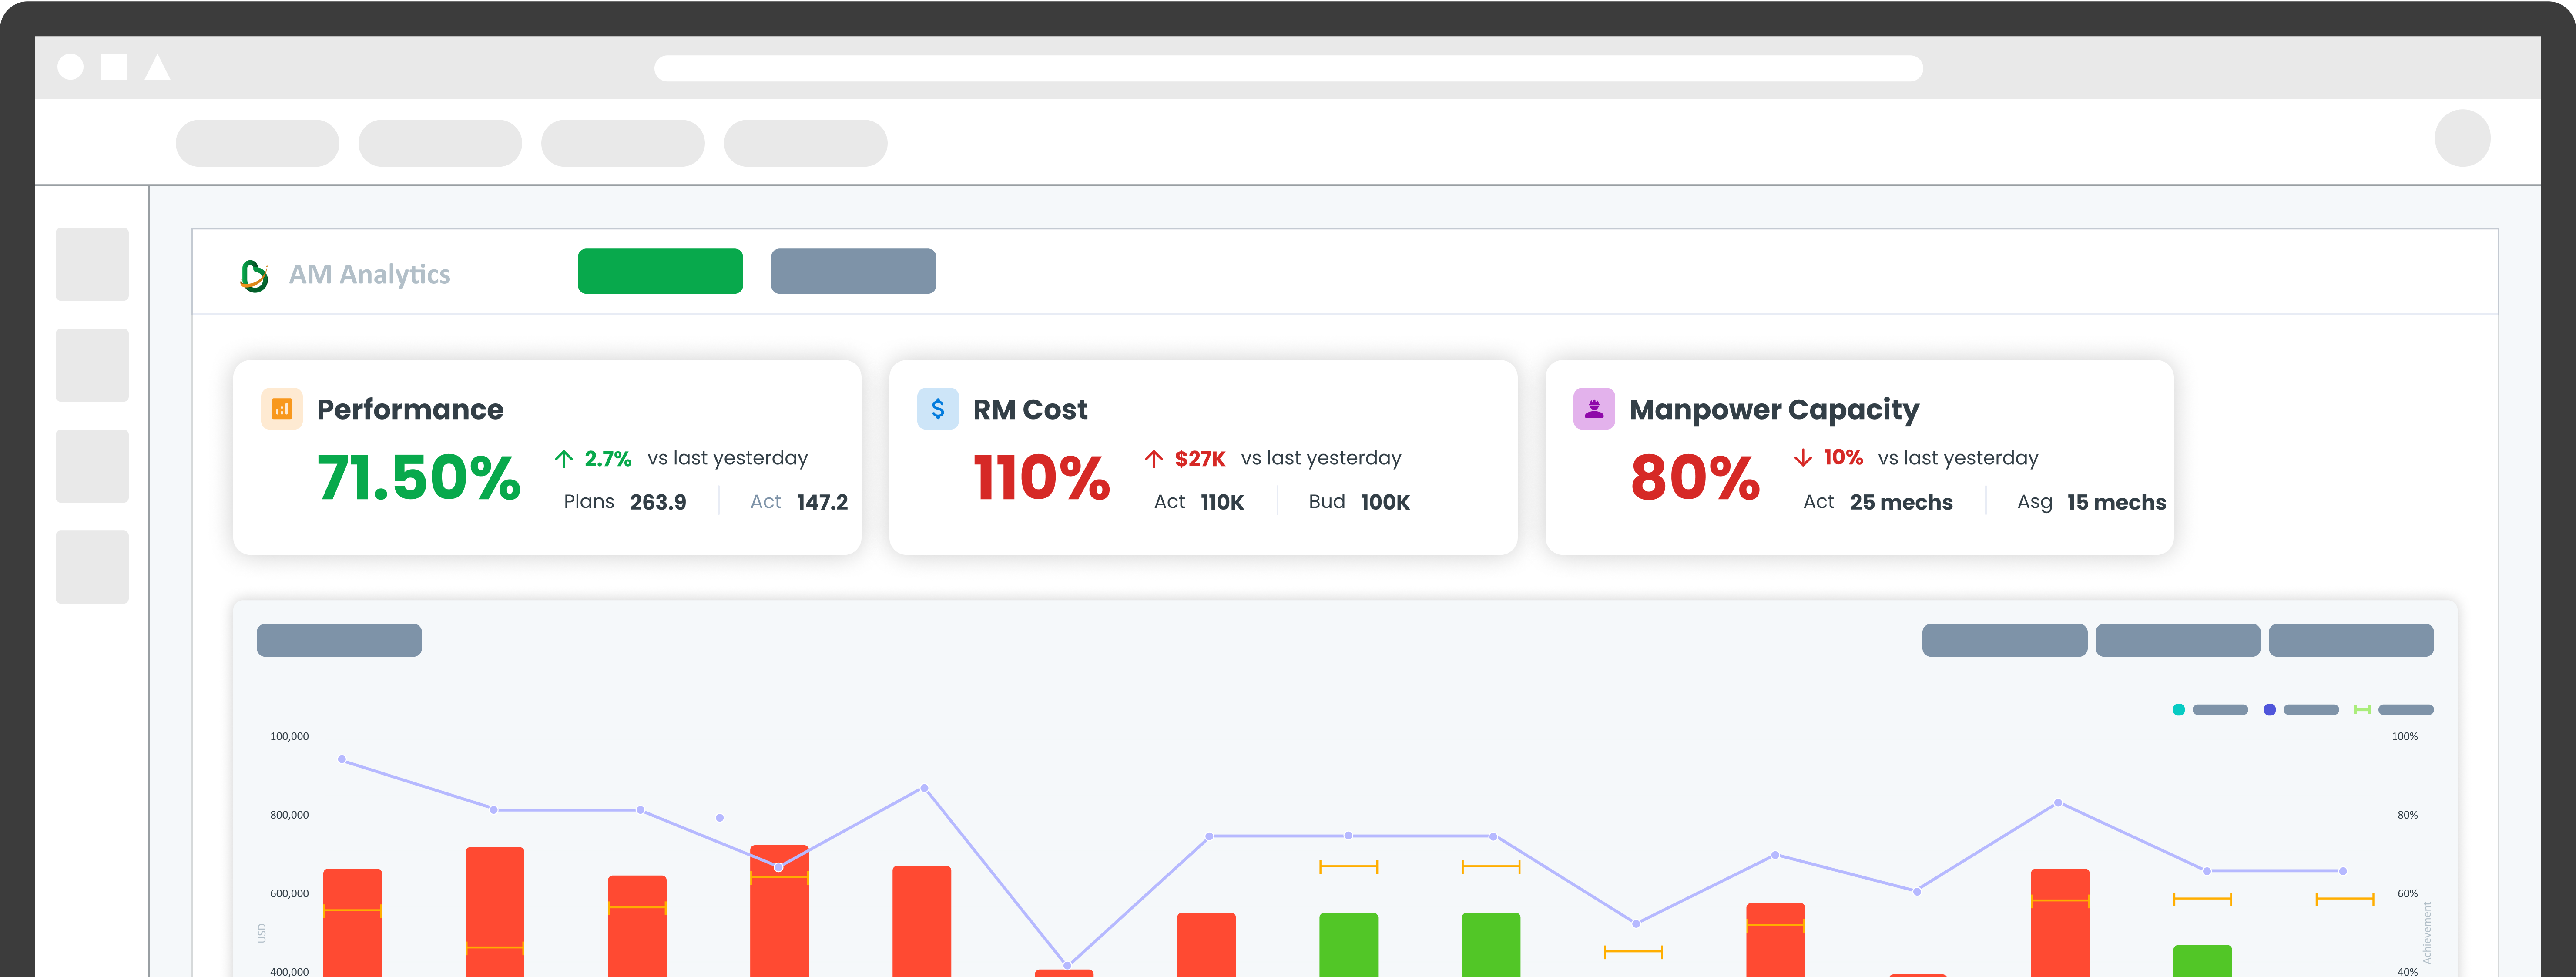Click the red up arrow beside $27K
The width and height of the screenshot is (2576, 977).
(x=1153, y=459)
